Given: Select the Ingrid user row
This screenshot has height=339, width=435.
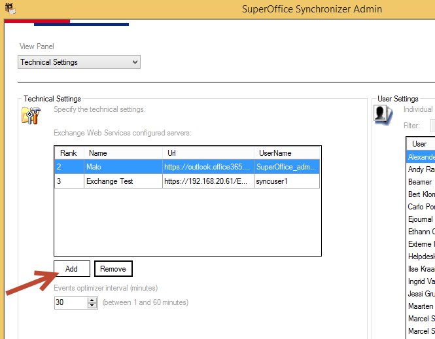Looking at the screenshot, I should point(421,281).
